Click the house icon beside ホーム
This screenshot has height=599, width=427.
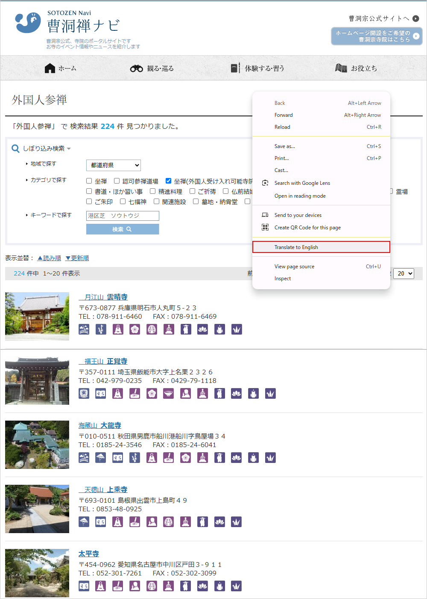[x=50, y=68]
